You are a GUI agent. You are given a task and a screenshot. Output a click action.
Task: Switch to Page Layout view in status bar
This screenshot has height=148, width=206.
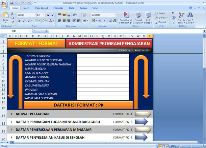163,146
